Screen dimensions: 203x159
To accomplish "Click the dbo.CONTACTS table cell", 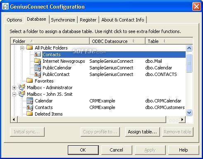I will coord(161,74).
